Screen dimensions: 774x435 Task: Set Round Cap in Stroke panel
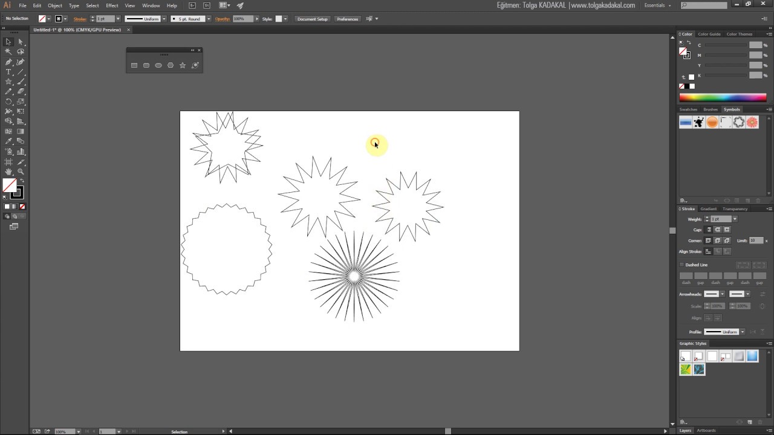718,230
